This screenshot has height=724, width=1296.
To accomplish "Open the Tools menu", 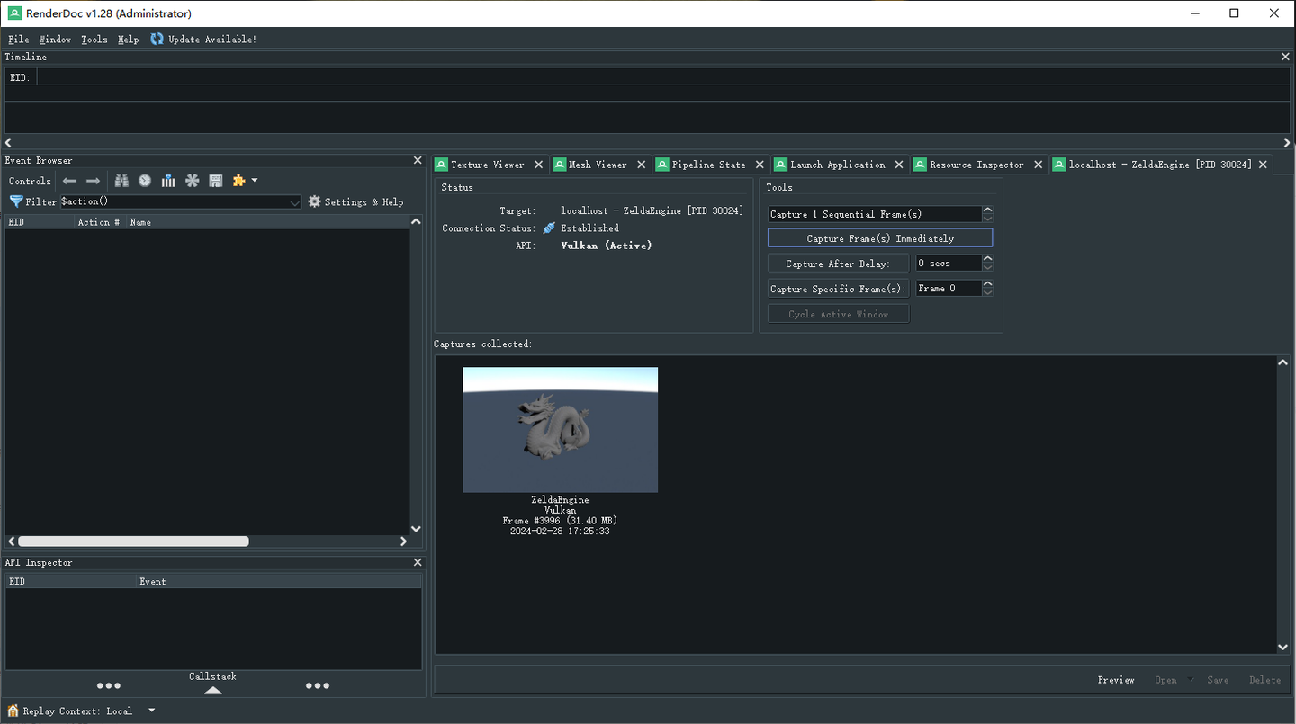I will (94, 40).
